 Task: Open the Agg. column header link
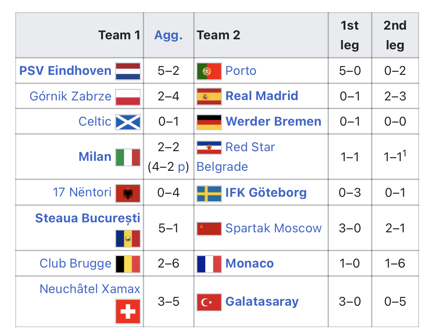coord(168,36)
